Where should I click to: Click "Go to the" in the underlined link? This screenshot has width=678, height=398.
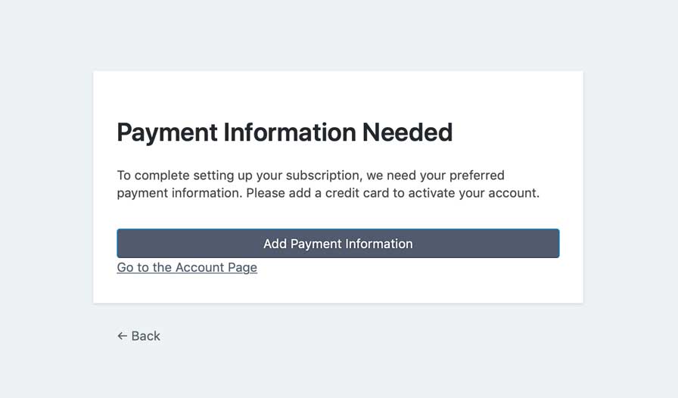point(144,267)
